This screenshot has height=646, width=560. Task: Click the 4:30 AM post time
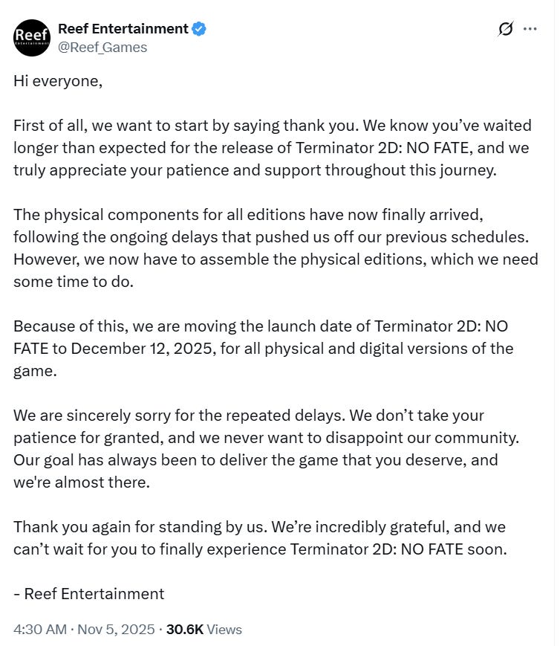coord(40,629)
